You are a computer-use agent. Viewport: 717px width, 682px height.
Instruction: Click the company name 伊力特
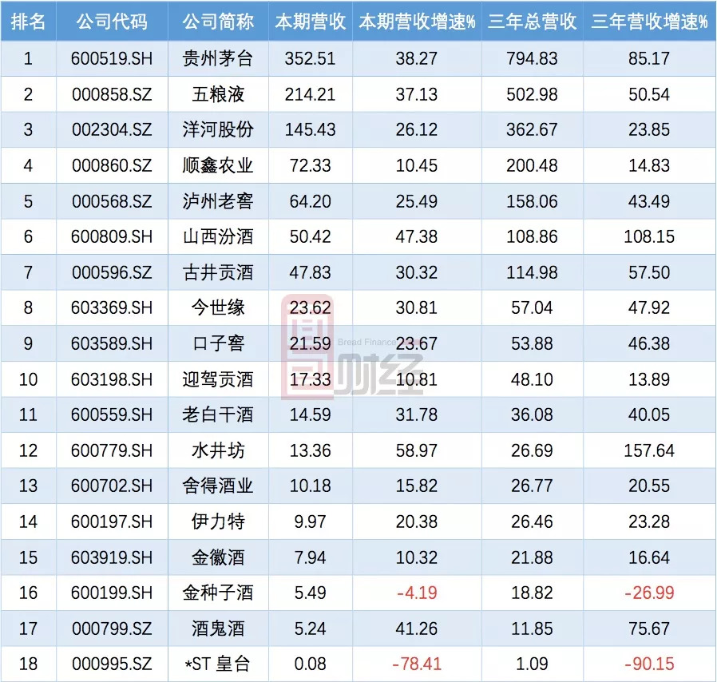tap(218, 521)
